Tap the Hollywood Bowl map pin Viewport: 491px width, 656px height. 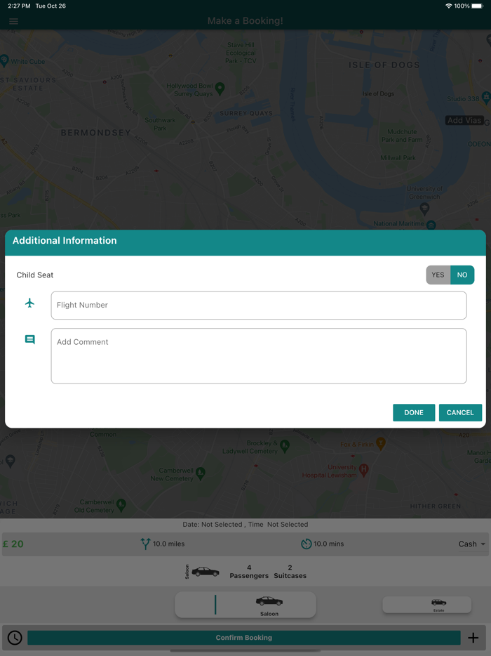pos(220,88)
